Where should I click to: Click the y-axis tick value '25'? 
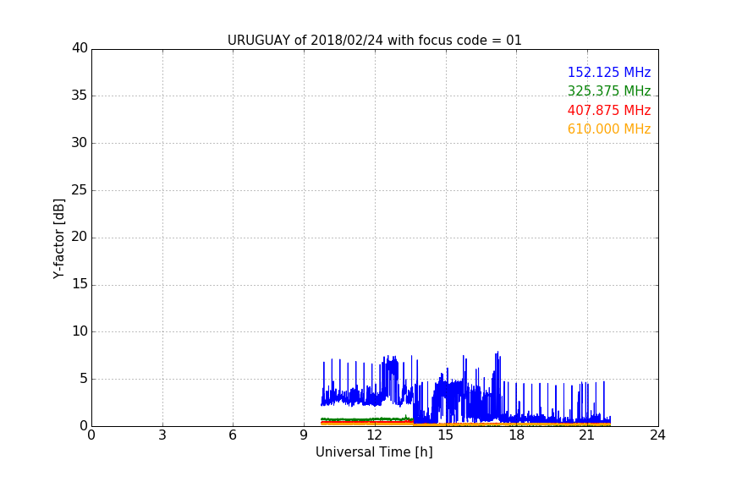pos(80,189)
